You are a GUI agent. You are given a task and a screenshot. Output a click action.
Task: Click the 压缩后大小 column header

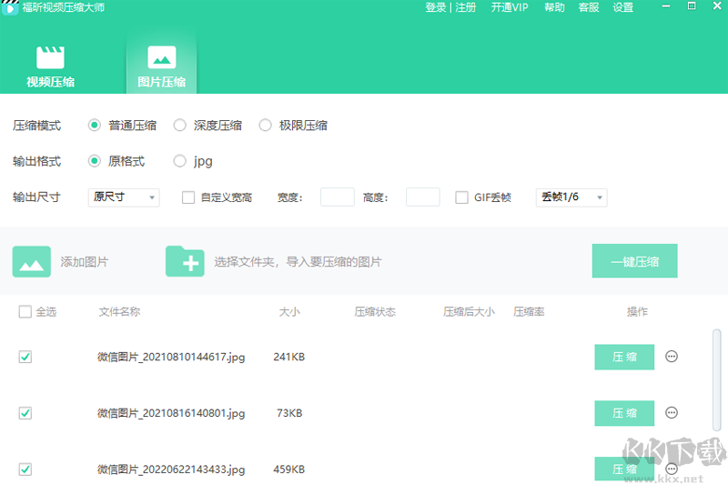469,311
